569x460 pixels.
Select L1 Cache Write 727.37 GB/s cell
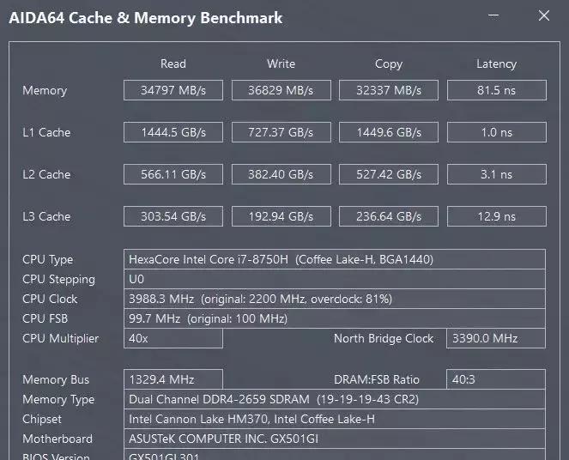(x=281, y=132)
